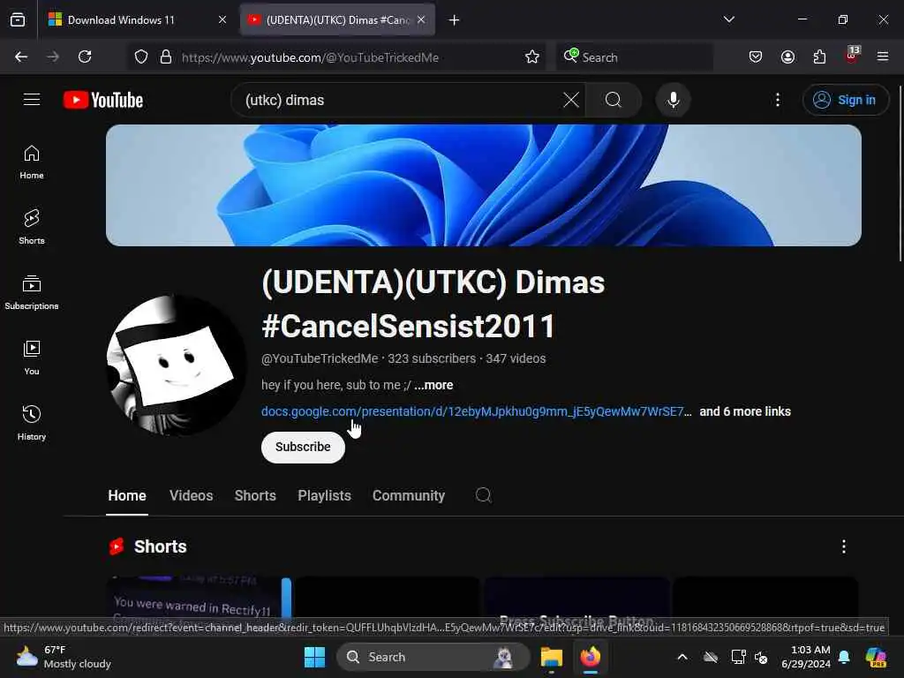Open the 'Press Subscribe Button' short thumbnail
The width and height of the screenshot is (904, 678).
click(576, 599)
